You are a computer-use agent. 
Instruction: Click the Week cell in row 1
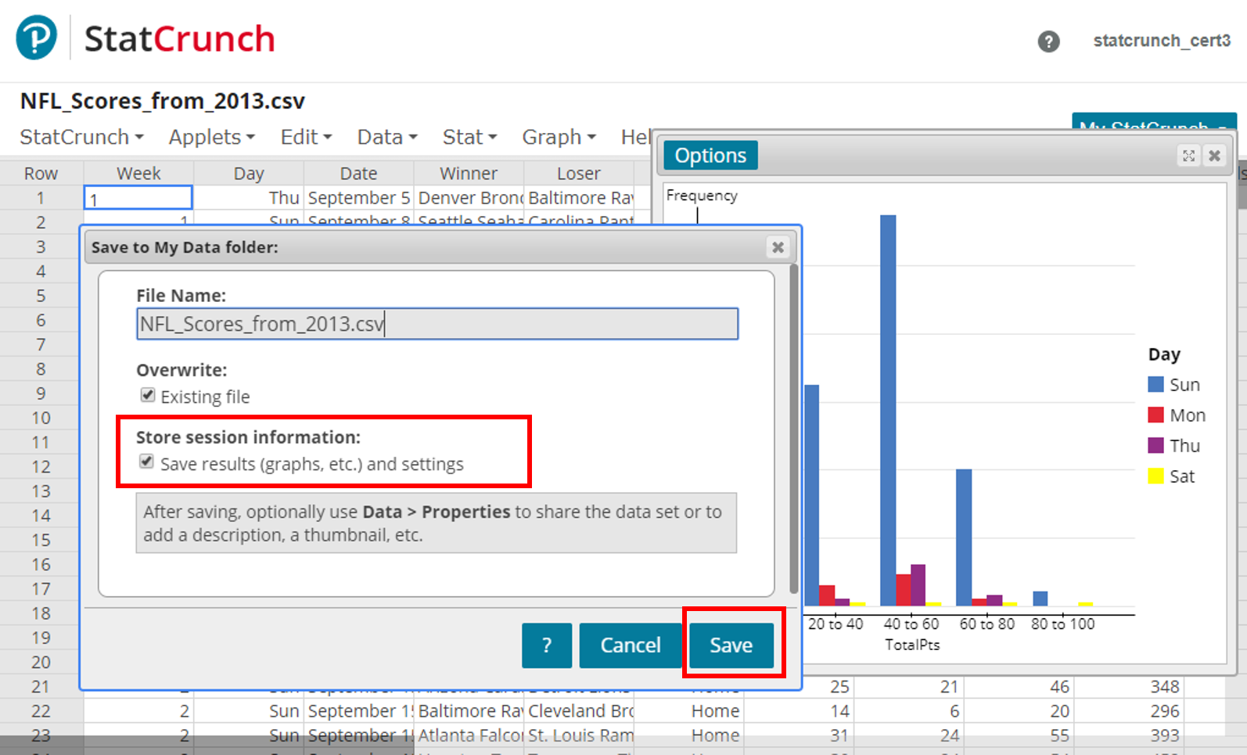(x=138, y=198)
